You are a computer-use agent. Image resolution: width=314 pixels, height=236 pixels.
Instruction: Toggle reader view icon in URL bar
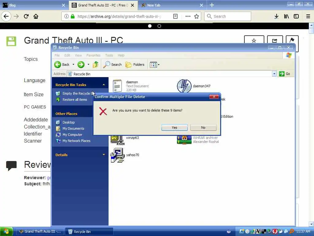(175, 16)
